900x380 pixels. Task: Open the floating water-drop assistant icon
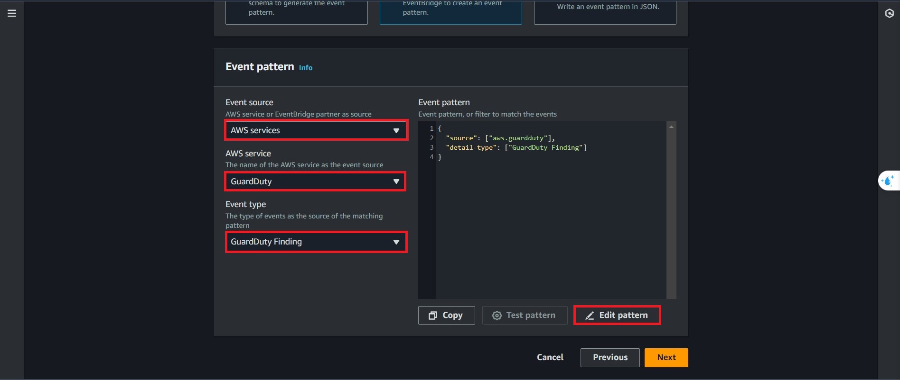(x=888, y=181)
